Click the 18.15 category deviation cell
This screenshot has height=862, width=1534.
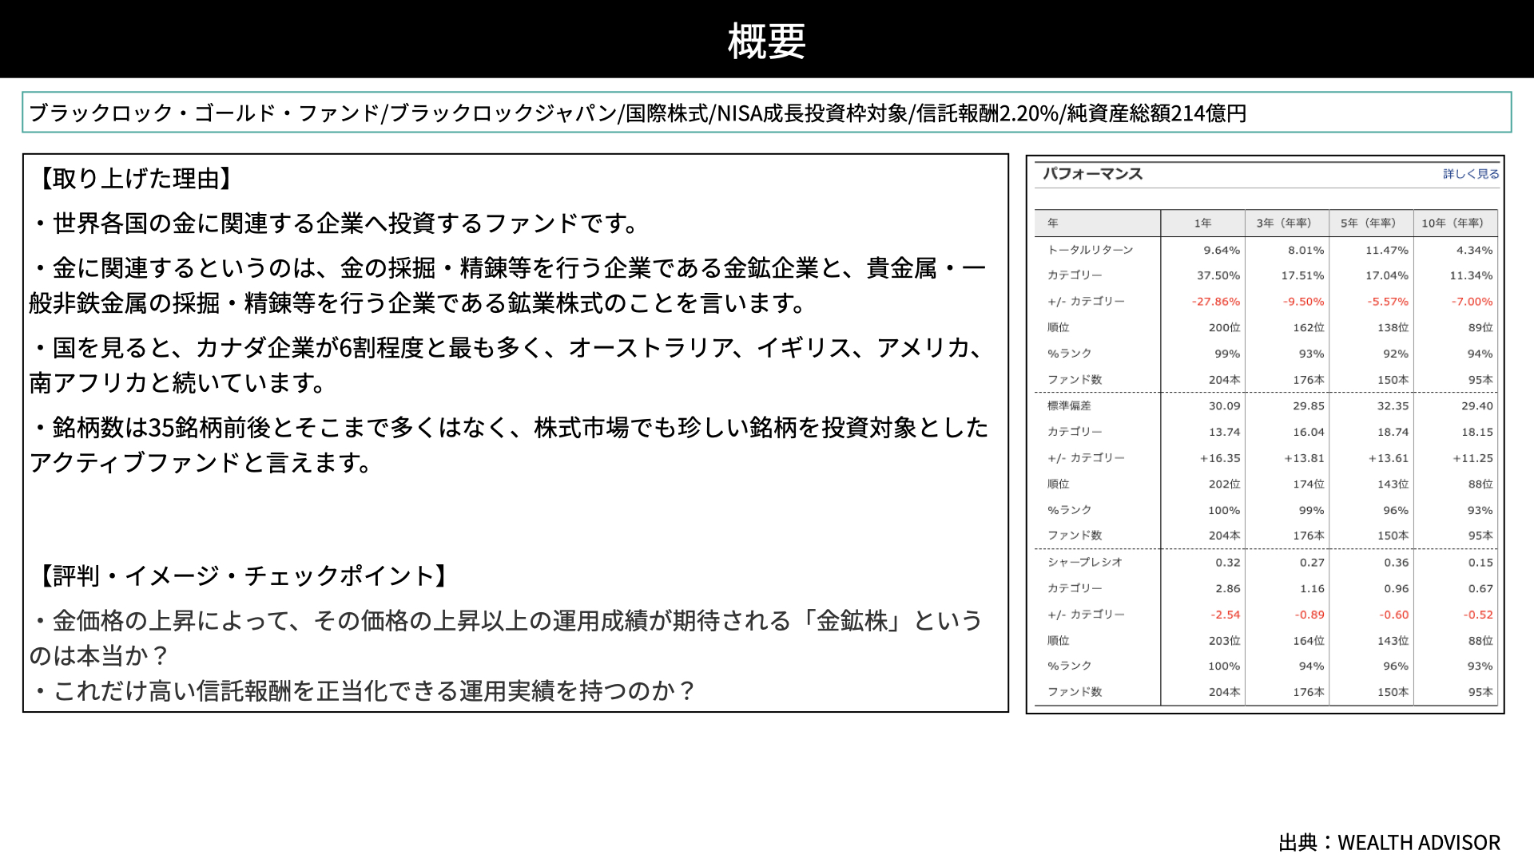pyautogui.click(x=1477, y=432)
